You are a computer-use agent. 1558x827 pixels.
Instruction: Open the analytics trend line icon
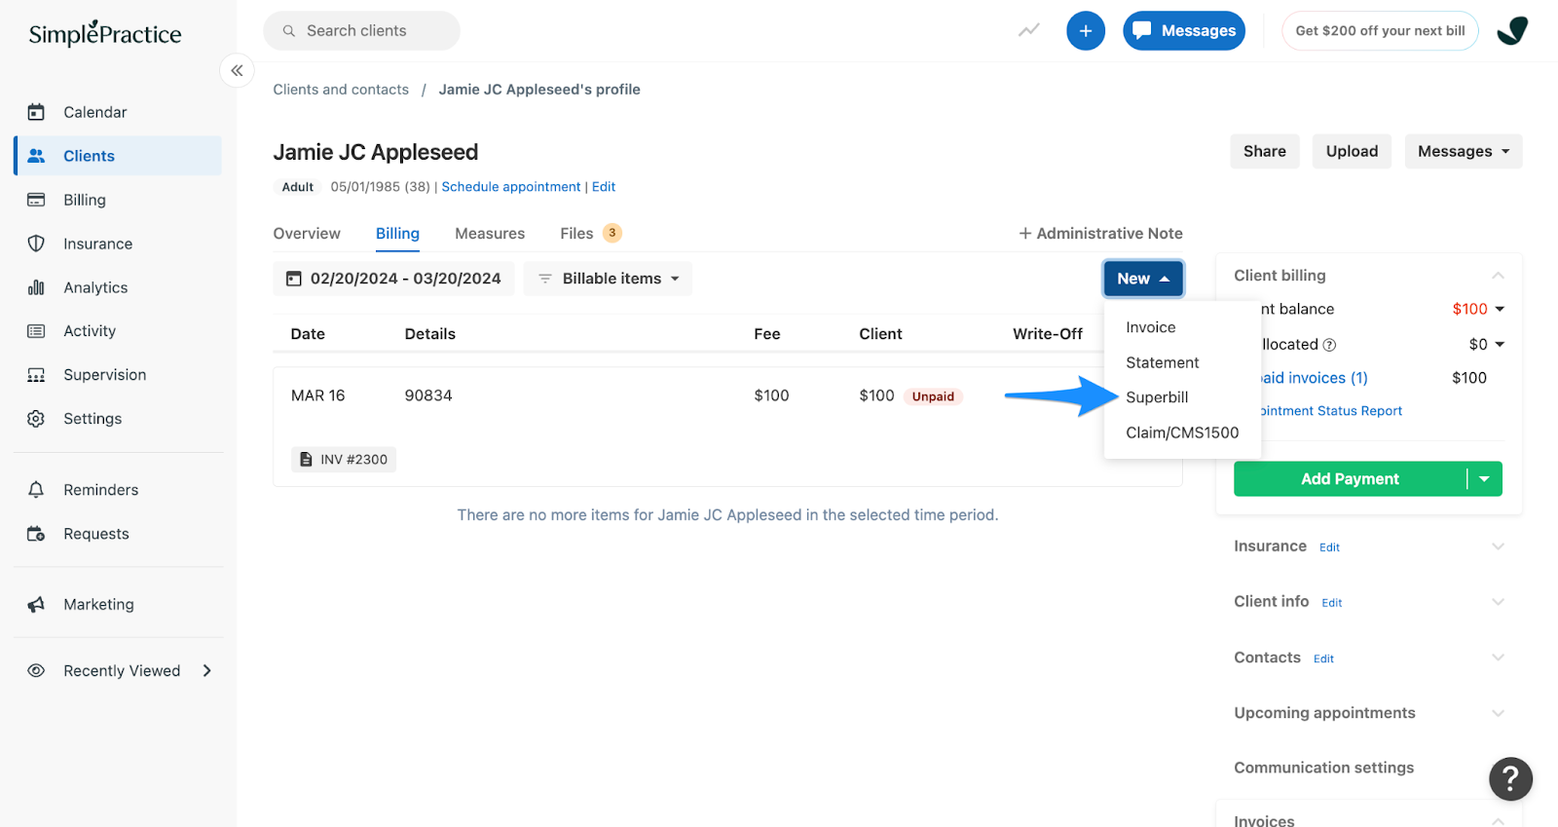tap(1028, 31)
